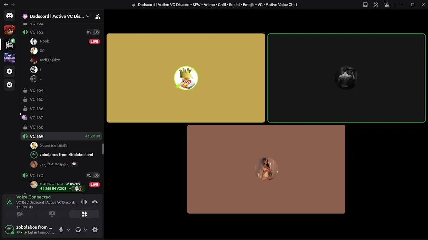428x240 pixels.
Task: Go forward using the right arrow
Action: [13, 5]
